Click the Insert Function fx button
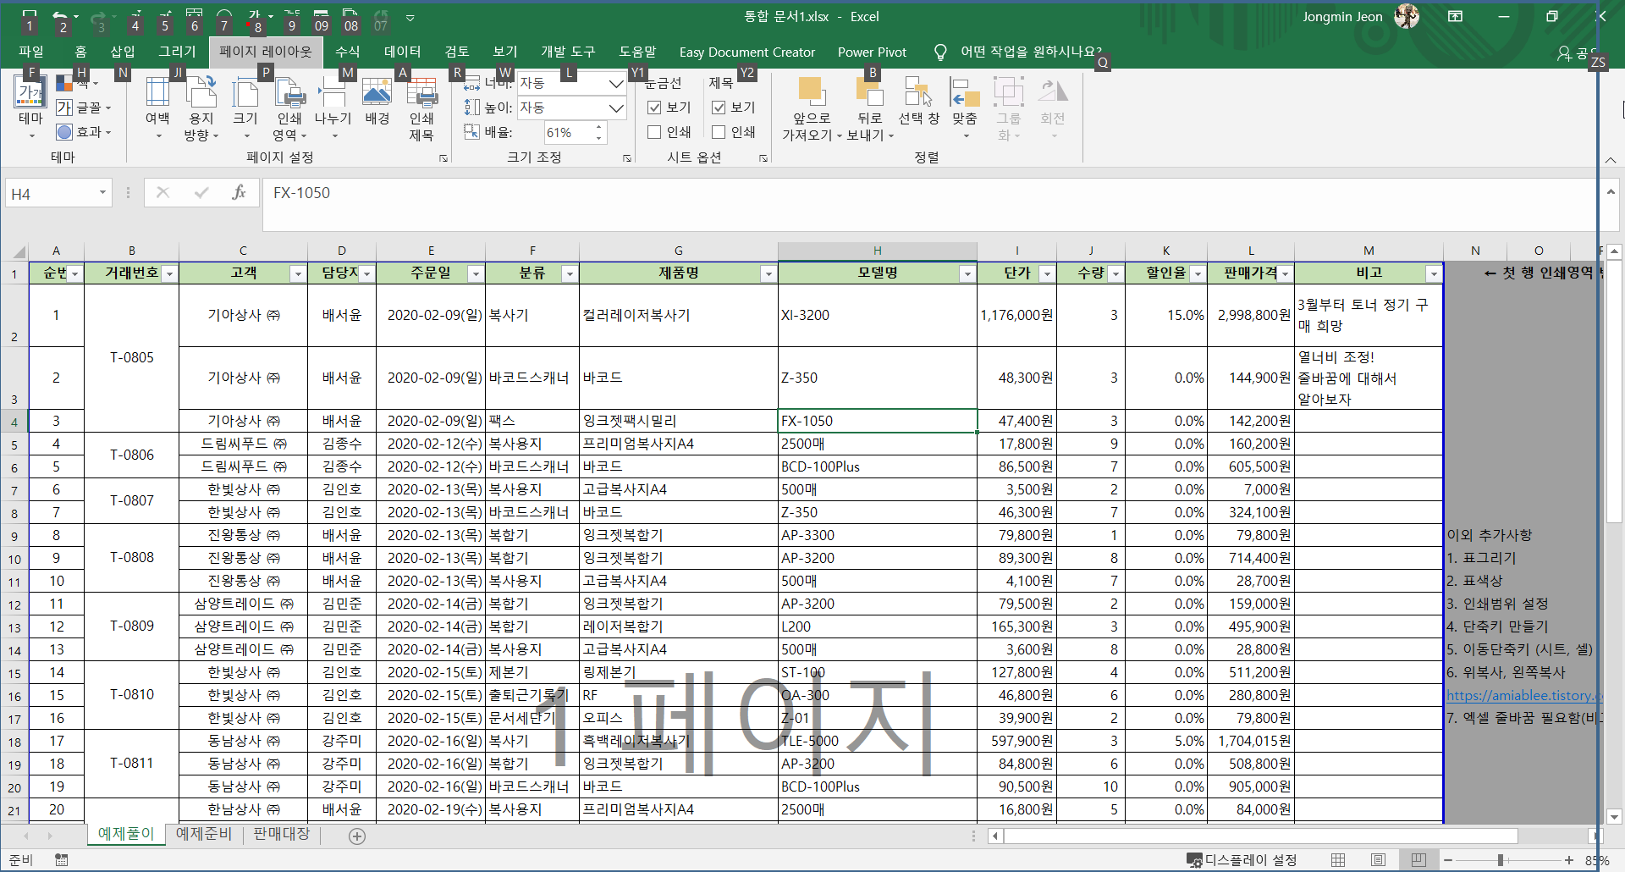This screenshot has height=872, width=1625. [x=239, y=193]
